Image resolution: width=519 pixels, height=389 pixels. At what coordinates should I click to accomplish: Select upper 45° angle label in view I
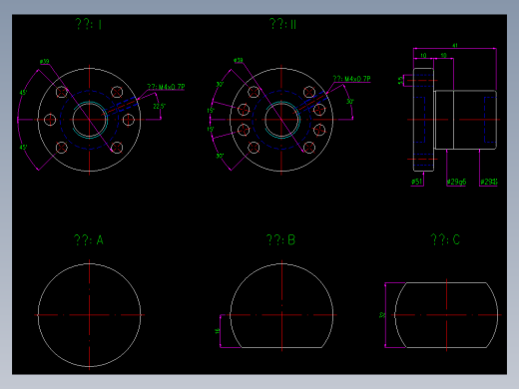[x=23, y=93]
